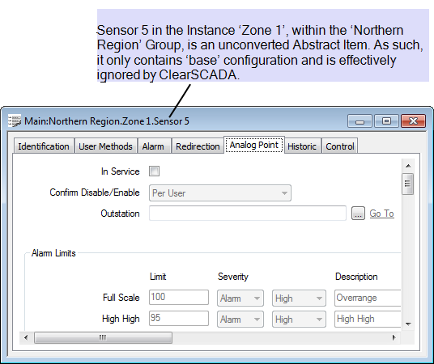Follow the Go To link

click(381, 214)
